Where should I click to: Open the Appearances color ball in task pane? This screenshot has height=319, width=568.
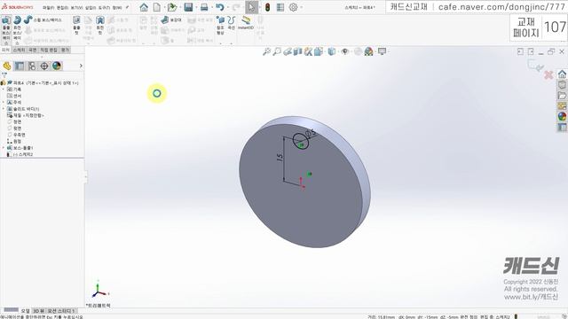pos(562,116)
